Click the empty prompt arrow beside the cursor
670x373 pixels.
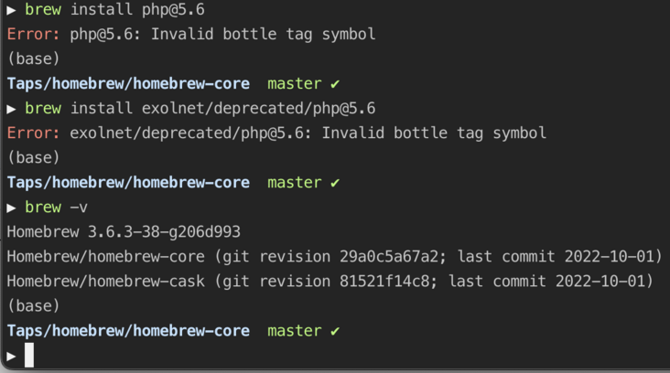click(x=12, y=356)
